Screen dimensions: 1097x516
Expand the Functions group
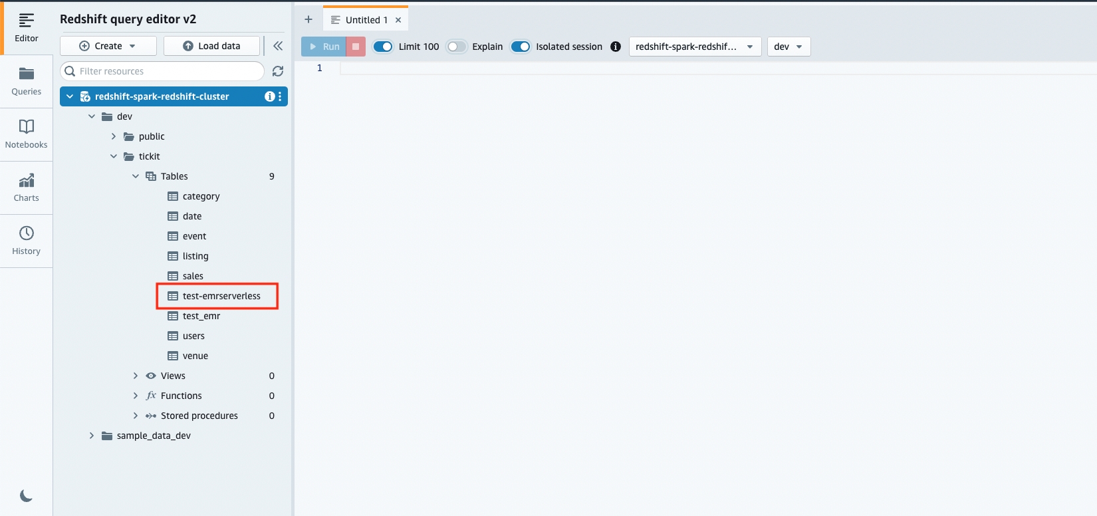click(x=136, y=396)
